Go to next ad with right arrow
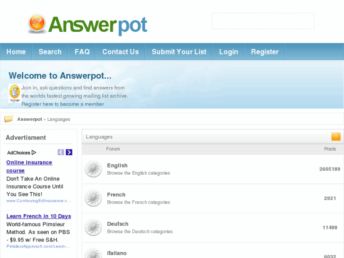344x258 pixels. click(x=69, y=152)
